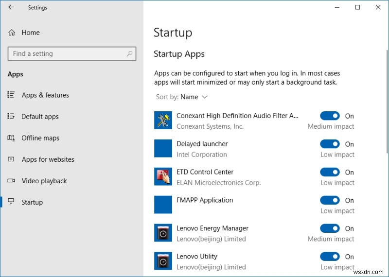389x277 pixels.
Task: Click the Delayed launcher blue icon
Action: tap(163, 148)
